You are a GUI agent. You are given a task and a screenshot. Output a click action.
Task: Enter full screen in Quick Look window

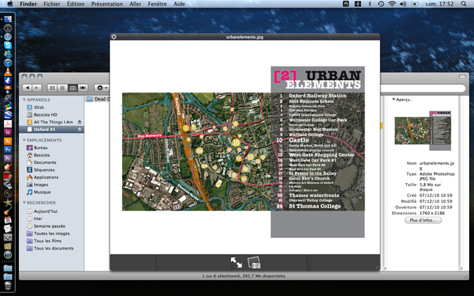point(236,262)
